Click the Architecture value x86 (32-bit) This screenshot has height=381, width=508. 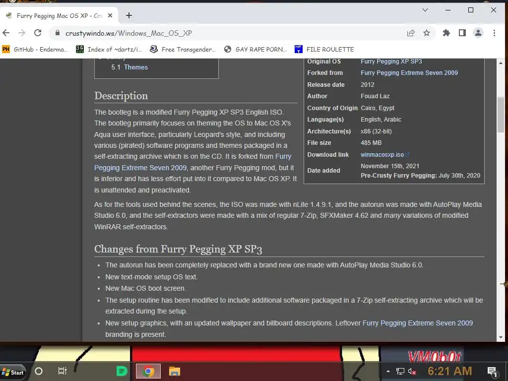376,131
